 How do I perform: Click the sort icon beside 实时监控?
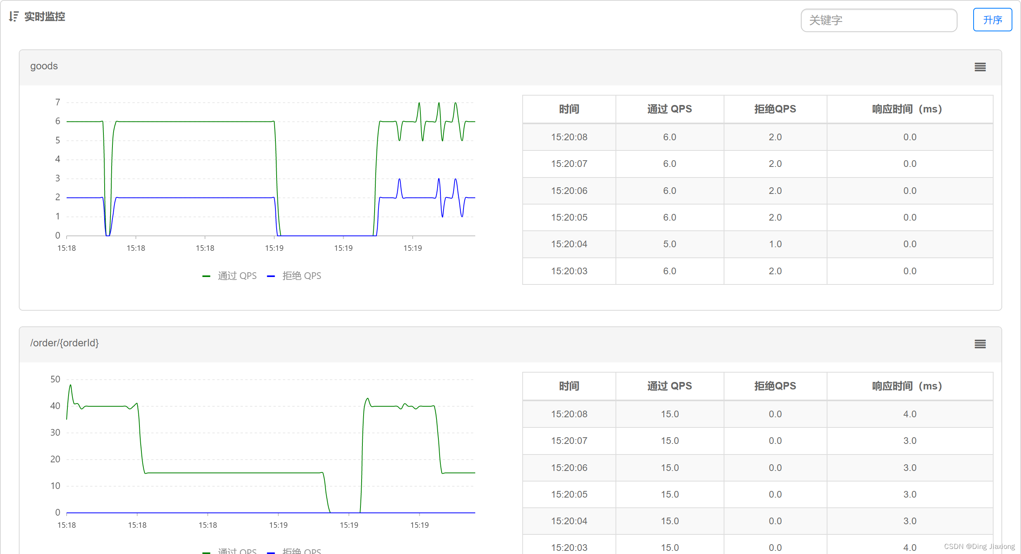point(13,16)
